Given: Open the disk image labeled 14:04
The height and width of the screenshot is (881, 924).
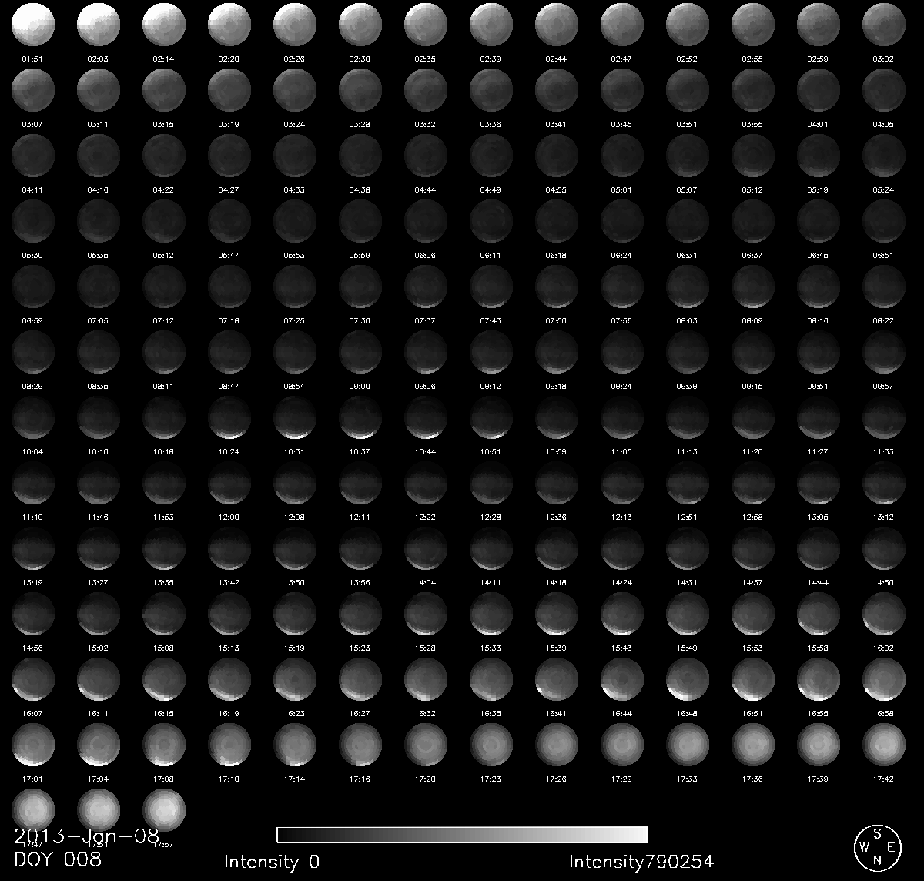Looking at the screenshot, I should point(426,549).
